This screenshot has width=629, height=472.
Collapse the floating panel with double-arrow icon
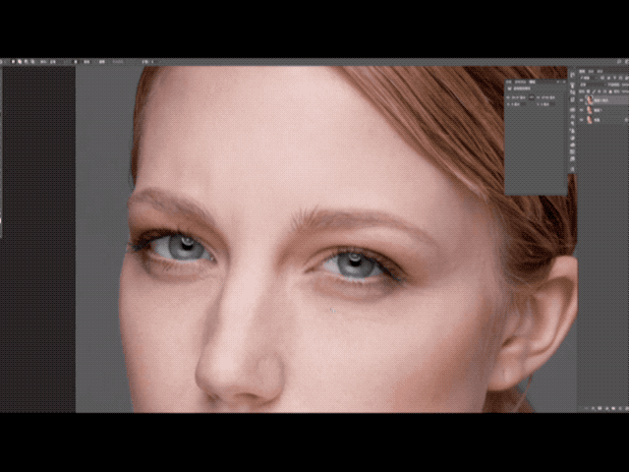click(x=558, y=82)
